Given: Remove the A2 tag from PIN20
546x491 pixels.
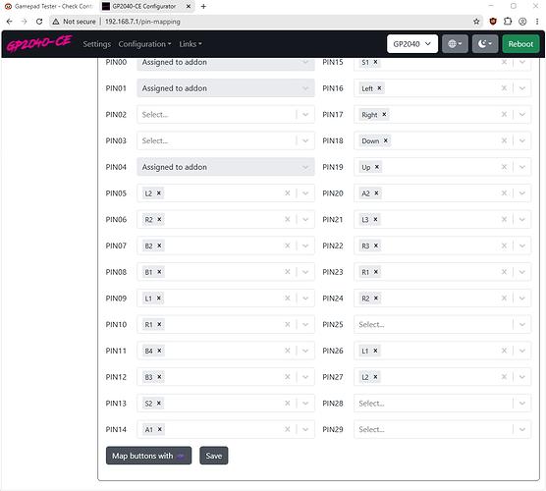Looking at the screenshot, I should coord(376,192).
